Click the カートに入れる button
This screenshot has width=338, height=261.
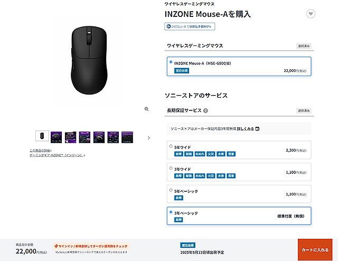(315, 250)
